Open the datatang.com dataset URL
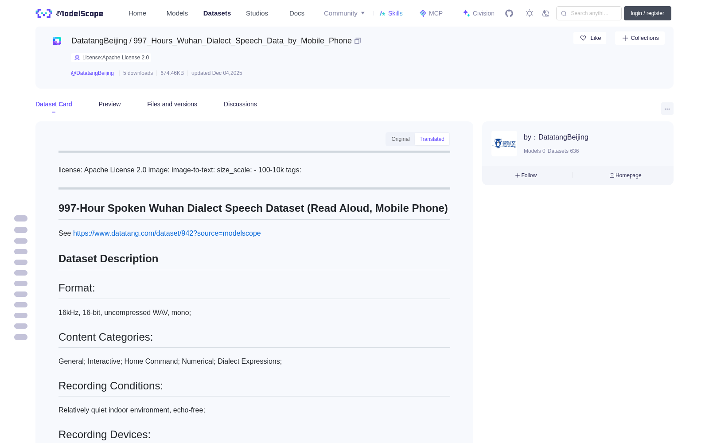Image resolution: width=709 pixels, height=443 pixels. [x=167, y=233]
